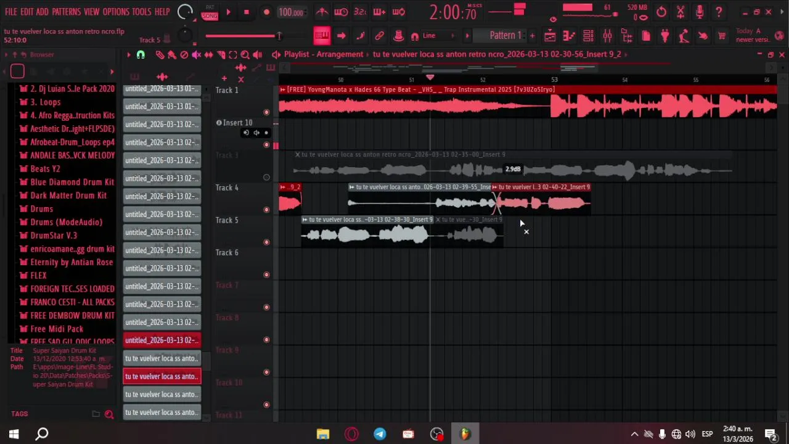Open clip menu of FREE YovngManota audio clip
Viewport: 789px width, 444px height.
point(283,89)
